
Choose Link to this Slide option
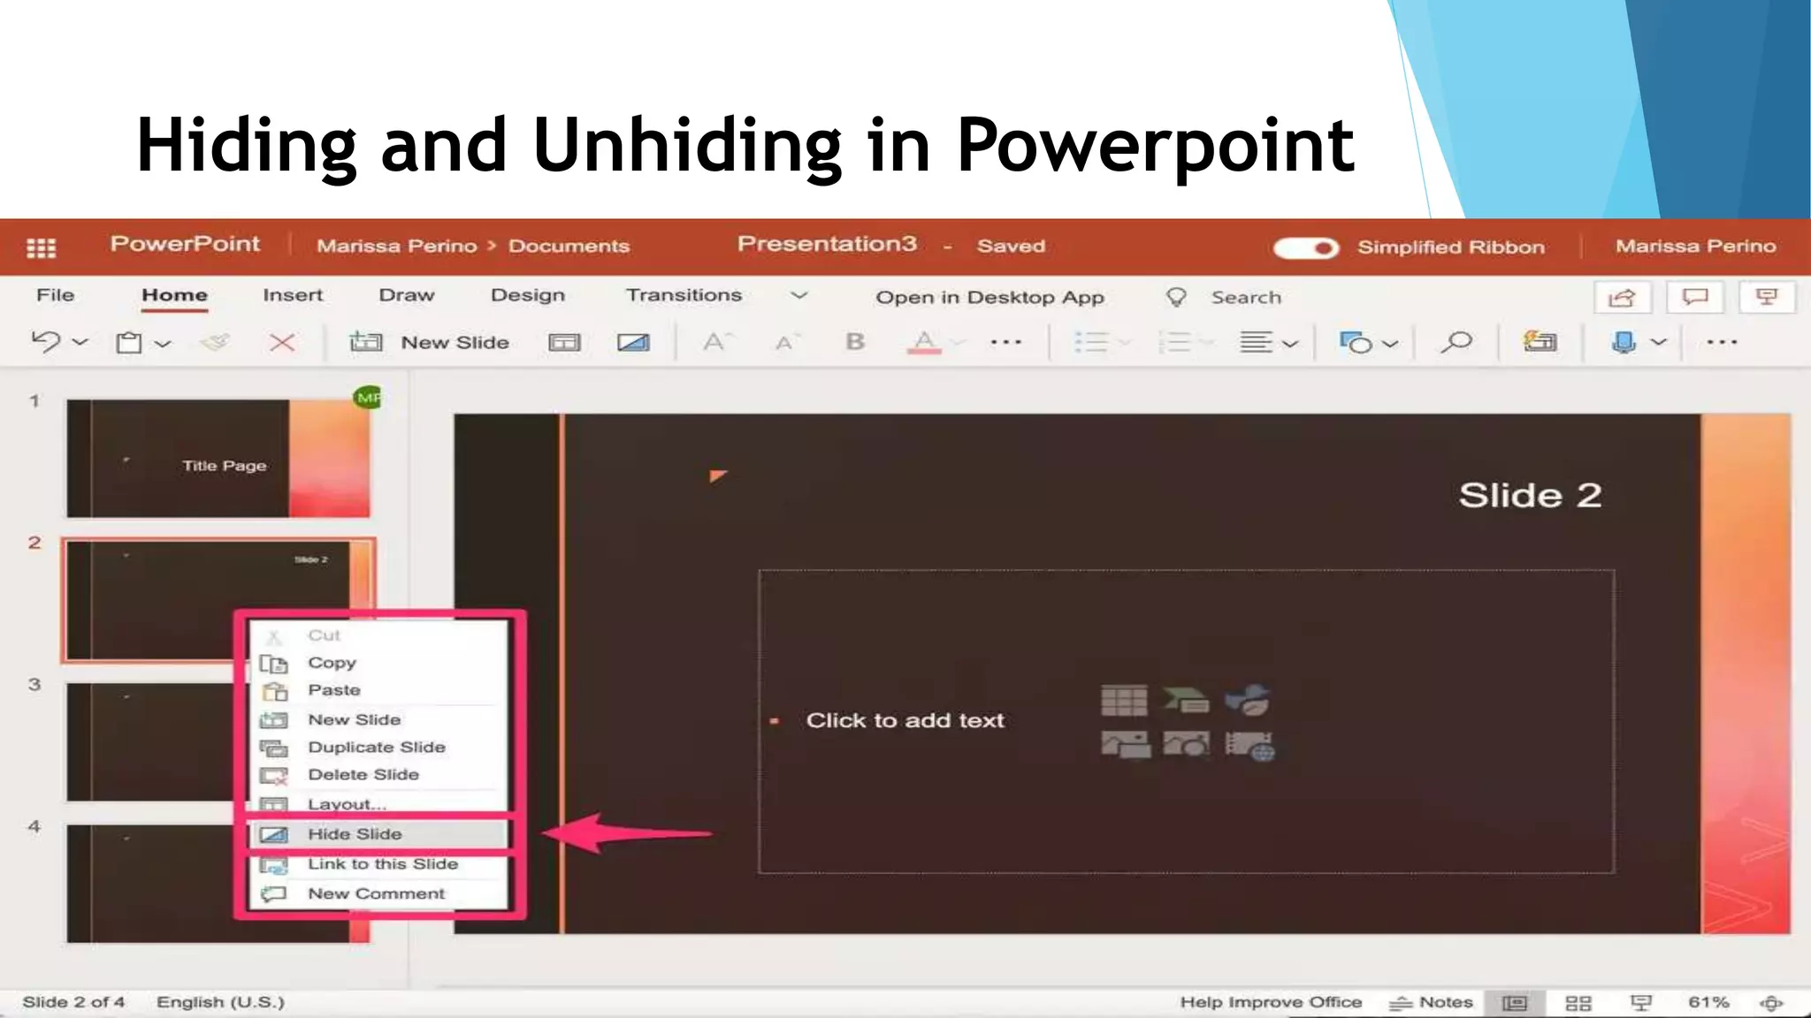pyautogui.click(x=379, y=864)
